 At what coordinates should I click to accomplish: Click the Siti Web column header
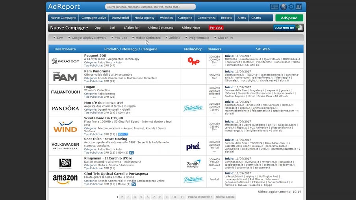coord(263,49)
